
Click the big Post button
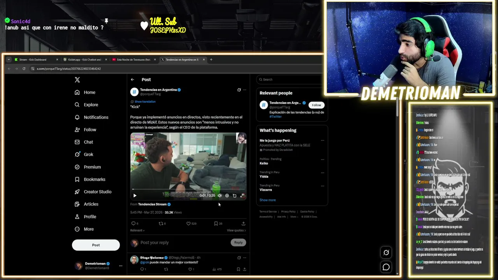coord(96,245)
